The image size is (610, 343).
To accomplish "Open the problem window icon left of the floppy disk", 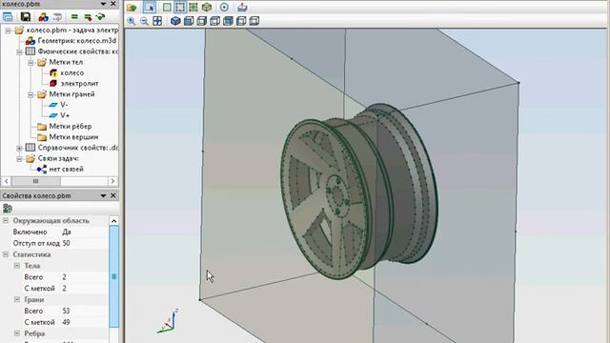I will (8, 17).
